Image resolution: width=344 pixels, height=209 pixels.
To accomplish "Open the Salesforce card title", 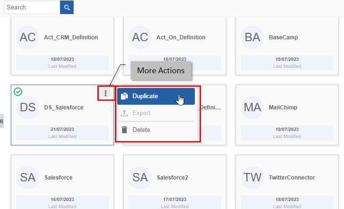I will [58, 177].
